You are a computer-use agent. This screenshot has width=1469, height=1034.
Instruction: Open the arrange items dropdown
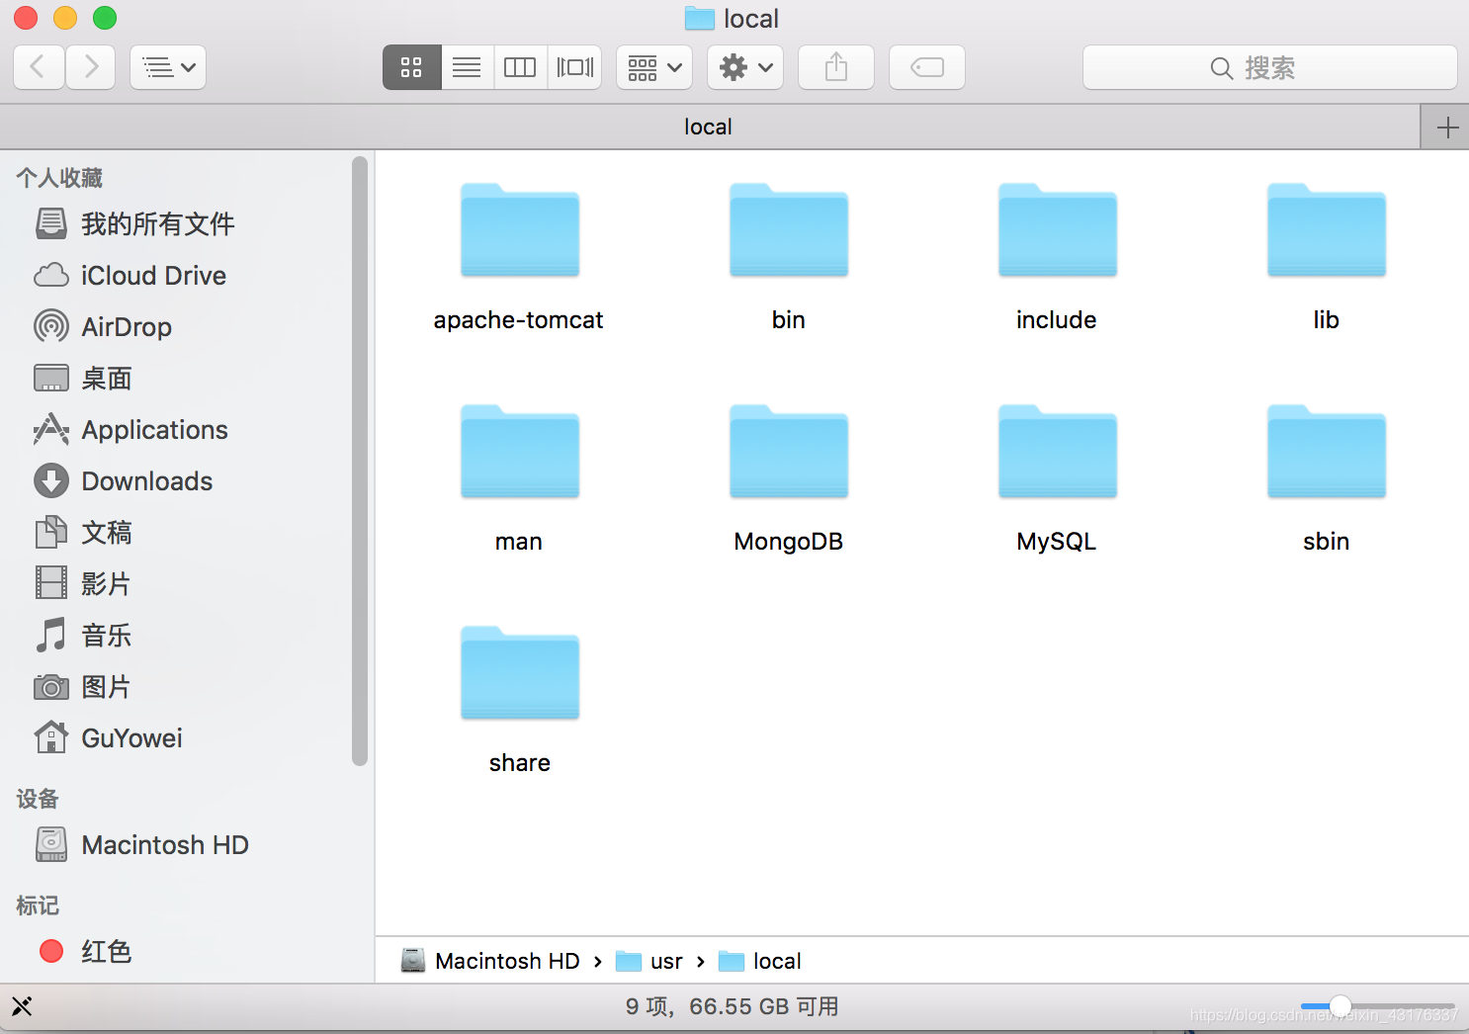tap(654, 67)
